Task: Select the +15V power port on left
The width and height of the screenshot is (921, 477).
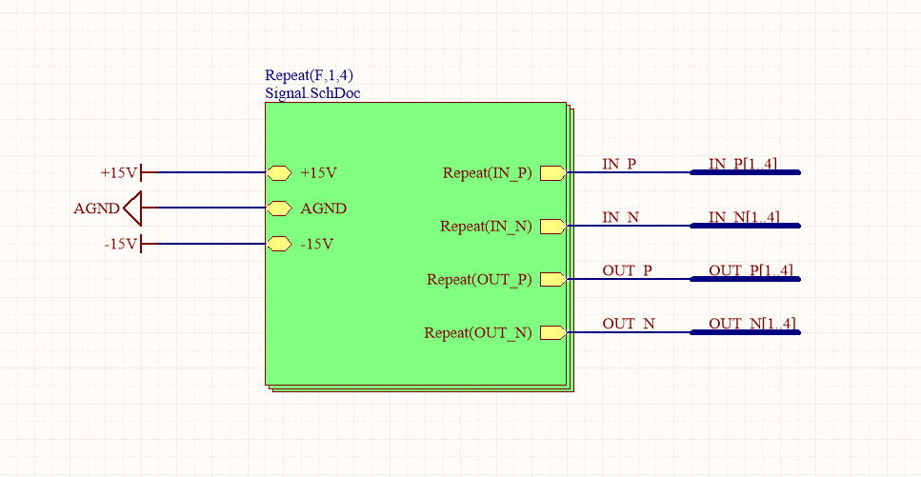Action: point(122,172)
